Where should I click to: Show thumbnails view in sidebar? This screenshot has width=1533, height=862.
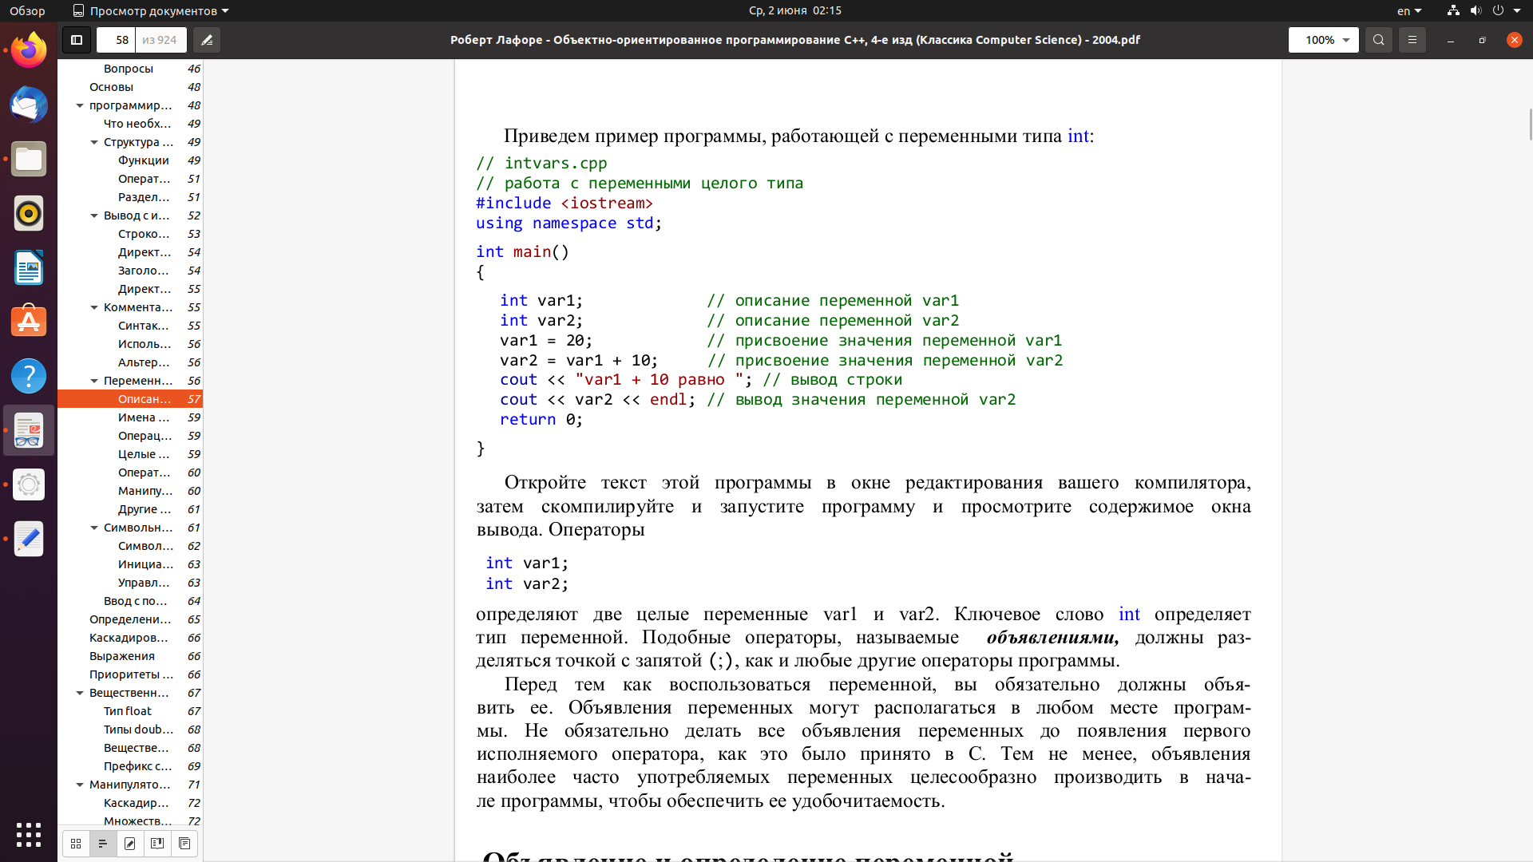click(x=76, y=844)
